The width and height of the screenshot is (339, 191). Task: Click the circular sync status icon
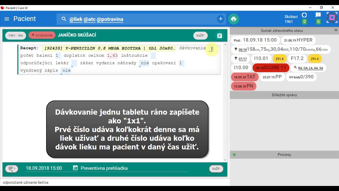tap(304, 15)
